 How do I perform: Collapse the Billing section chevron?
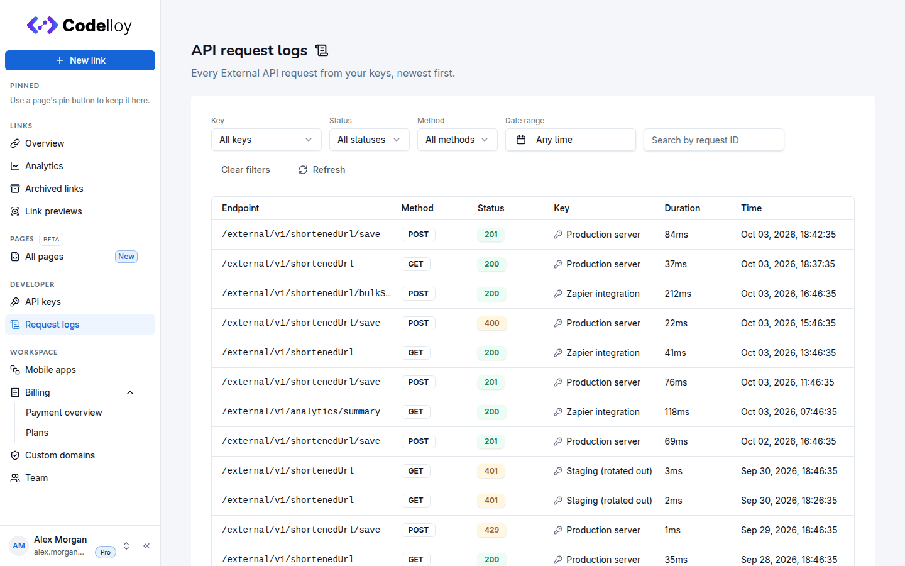[x=130, y=392]
